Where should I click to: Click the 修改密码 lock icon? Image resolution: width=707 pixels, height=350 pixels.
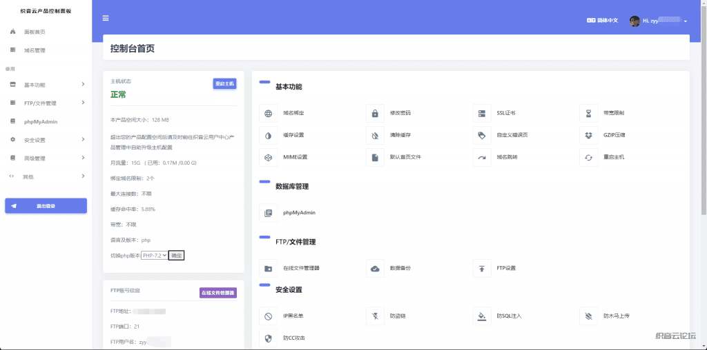375,113
